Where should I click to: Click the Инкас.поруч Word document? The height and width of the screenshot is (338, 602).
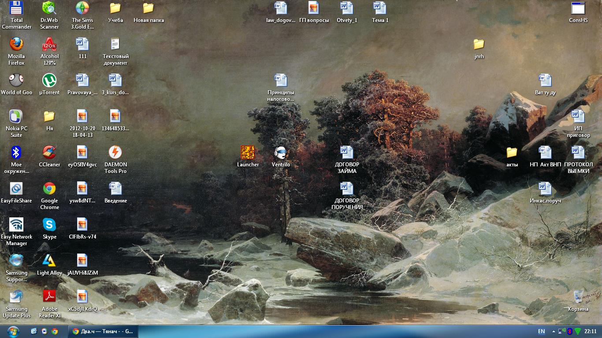(545, 192)
